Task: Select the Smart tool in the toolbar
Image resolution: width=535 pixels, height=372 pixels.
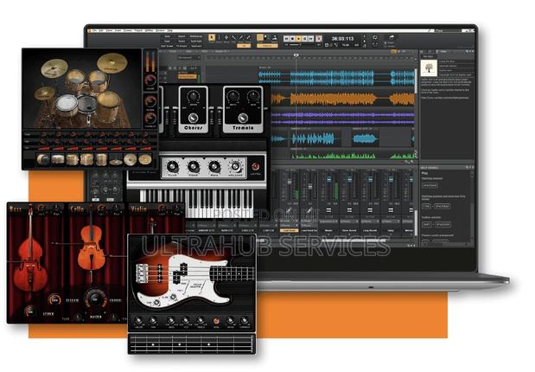Action: point(212,37)
